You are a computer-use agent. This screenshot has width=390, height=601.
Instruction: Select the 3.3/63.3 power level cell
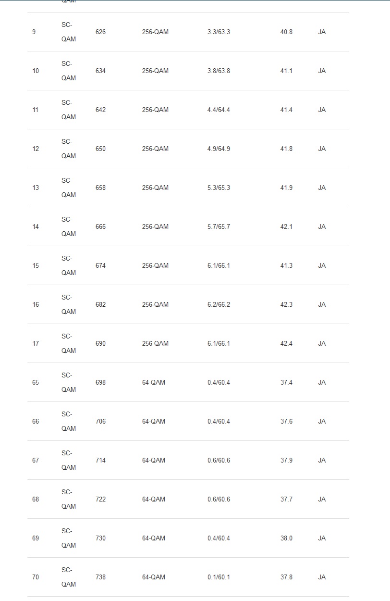219,32
